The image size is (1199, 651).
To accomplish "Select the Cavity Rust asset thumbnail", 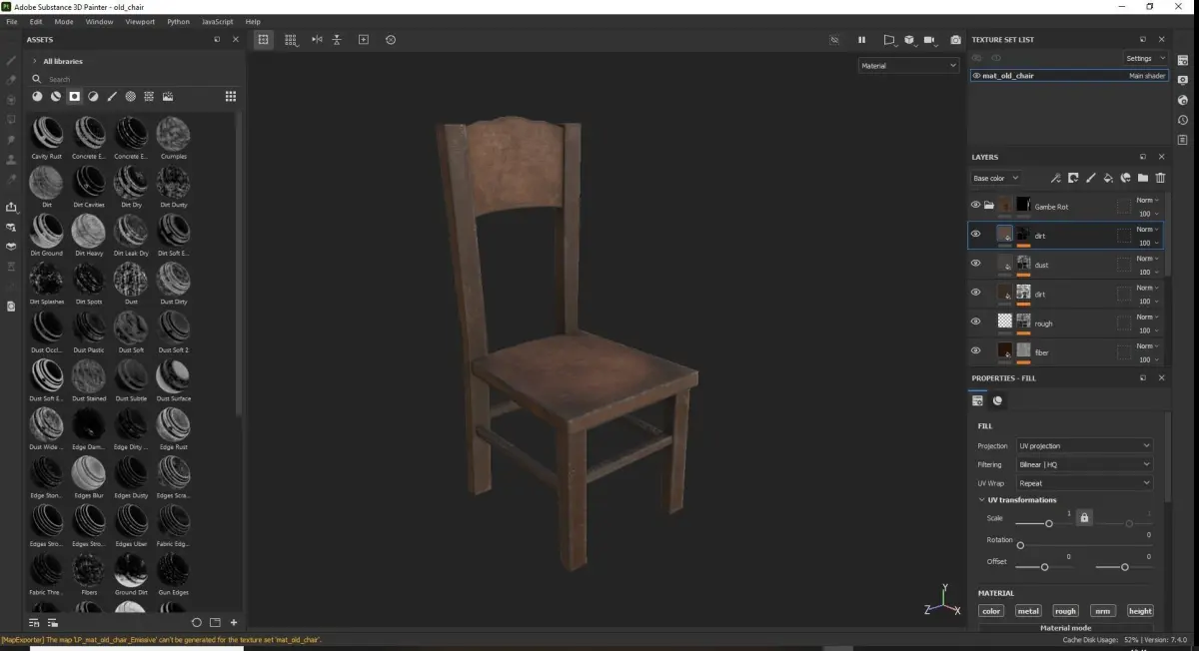I will 46,134.
